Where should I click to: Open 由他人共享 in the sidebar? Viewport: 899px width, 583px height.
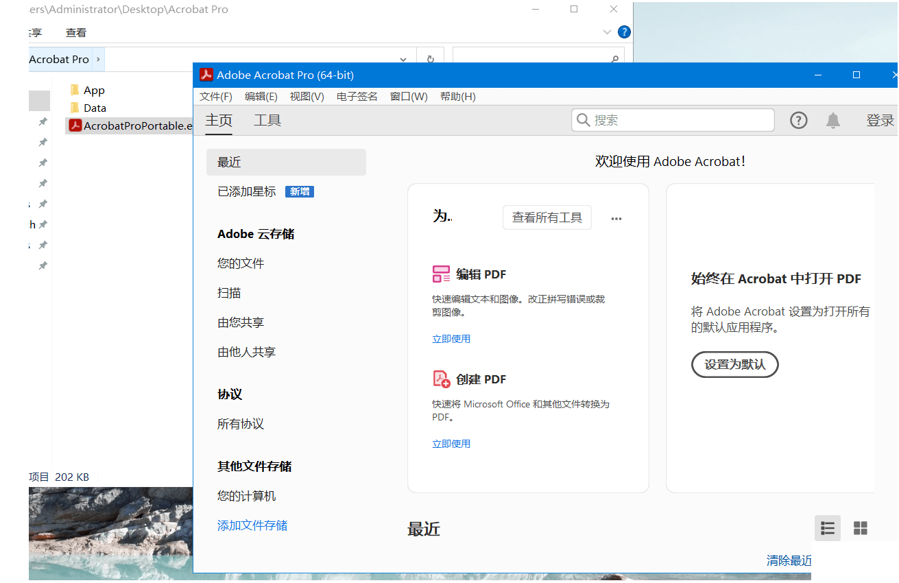[x=246, y=352]
